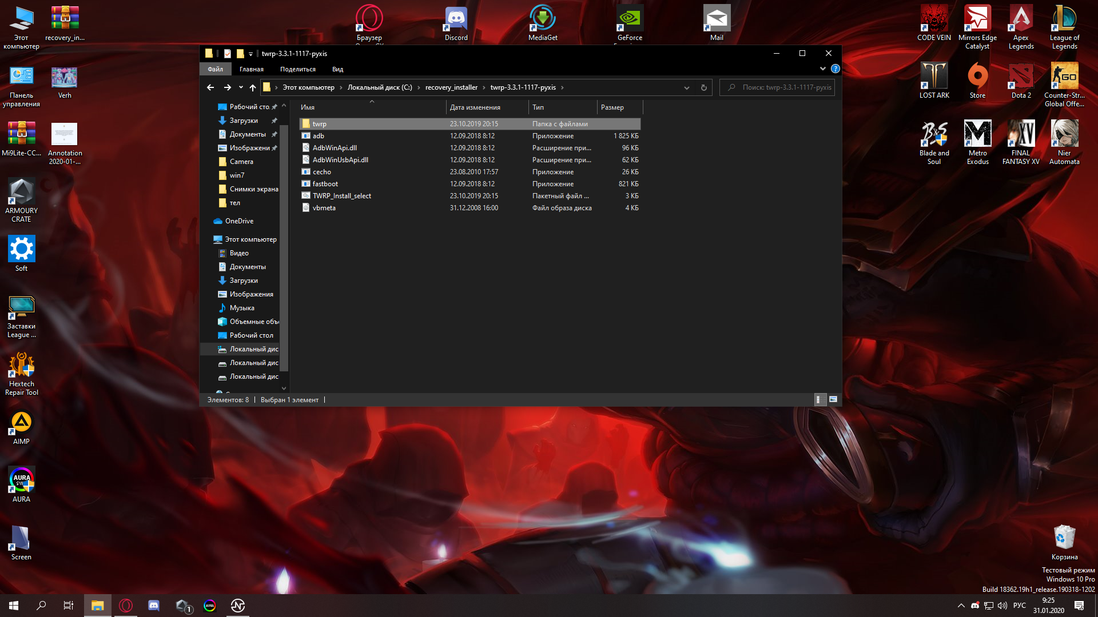This screenshot has width=1098, height=617.
Task: Select the adb application file
Action: point(470,136)
